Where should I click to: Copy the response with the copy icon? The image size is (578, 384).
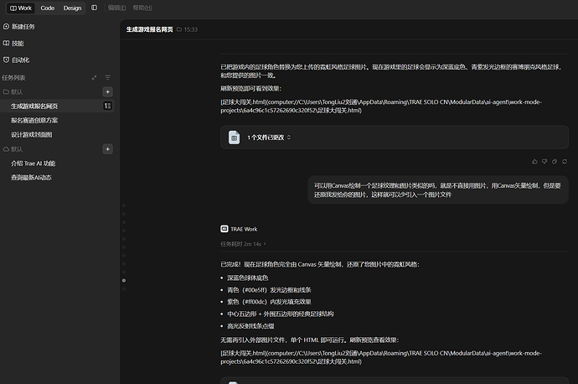(x=555, y=162)
